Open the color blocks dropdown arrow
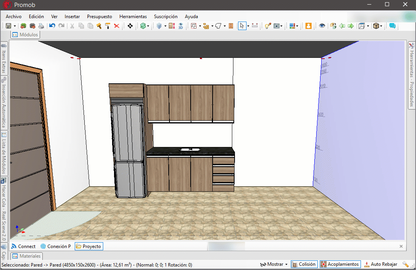 pos(297,26)
